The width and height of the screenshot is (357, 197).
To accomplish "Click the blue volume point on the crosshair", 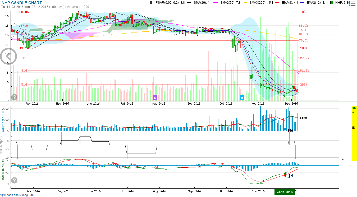I will click(x=285, y=129).
